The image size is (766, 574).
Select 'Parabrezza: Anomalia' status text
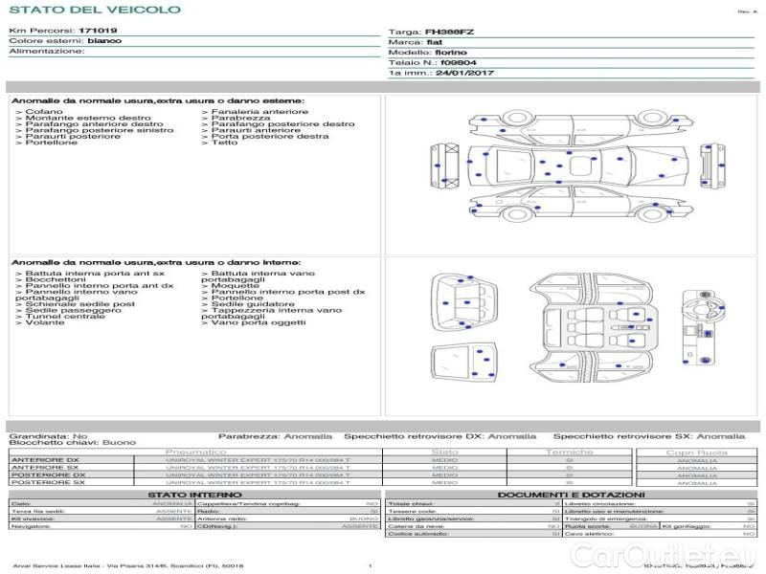point(275,436)
